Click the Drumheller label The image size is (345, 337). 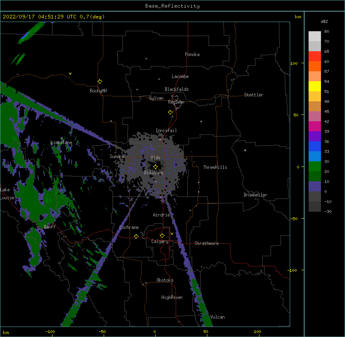click(x=255, y=195)
